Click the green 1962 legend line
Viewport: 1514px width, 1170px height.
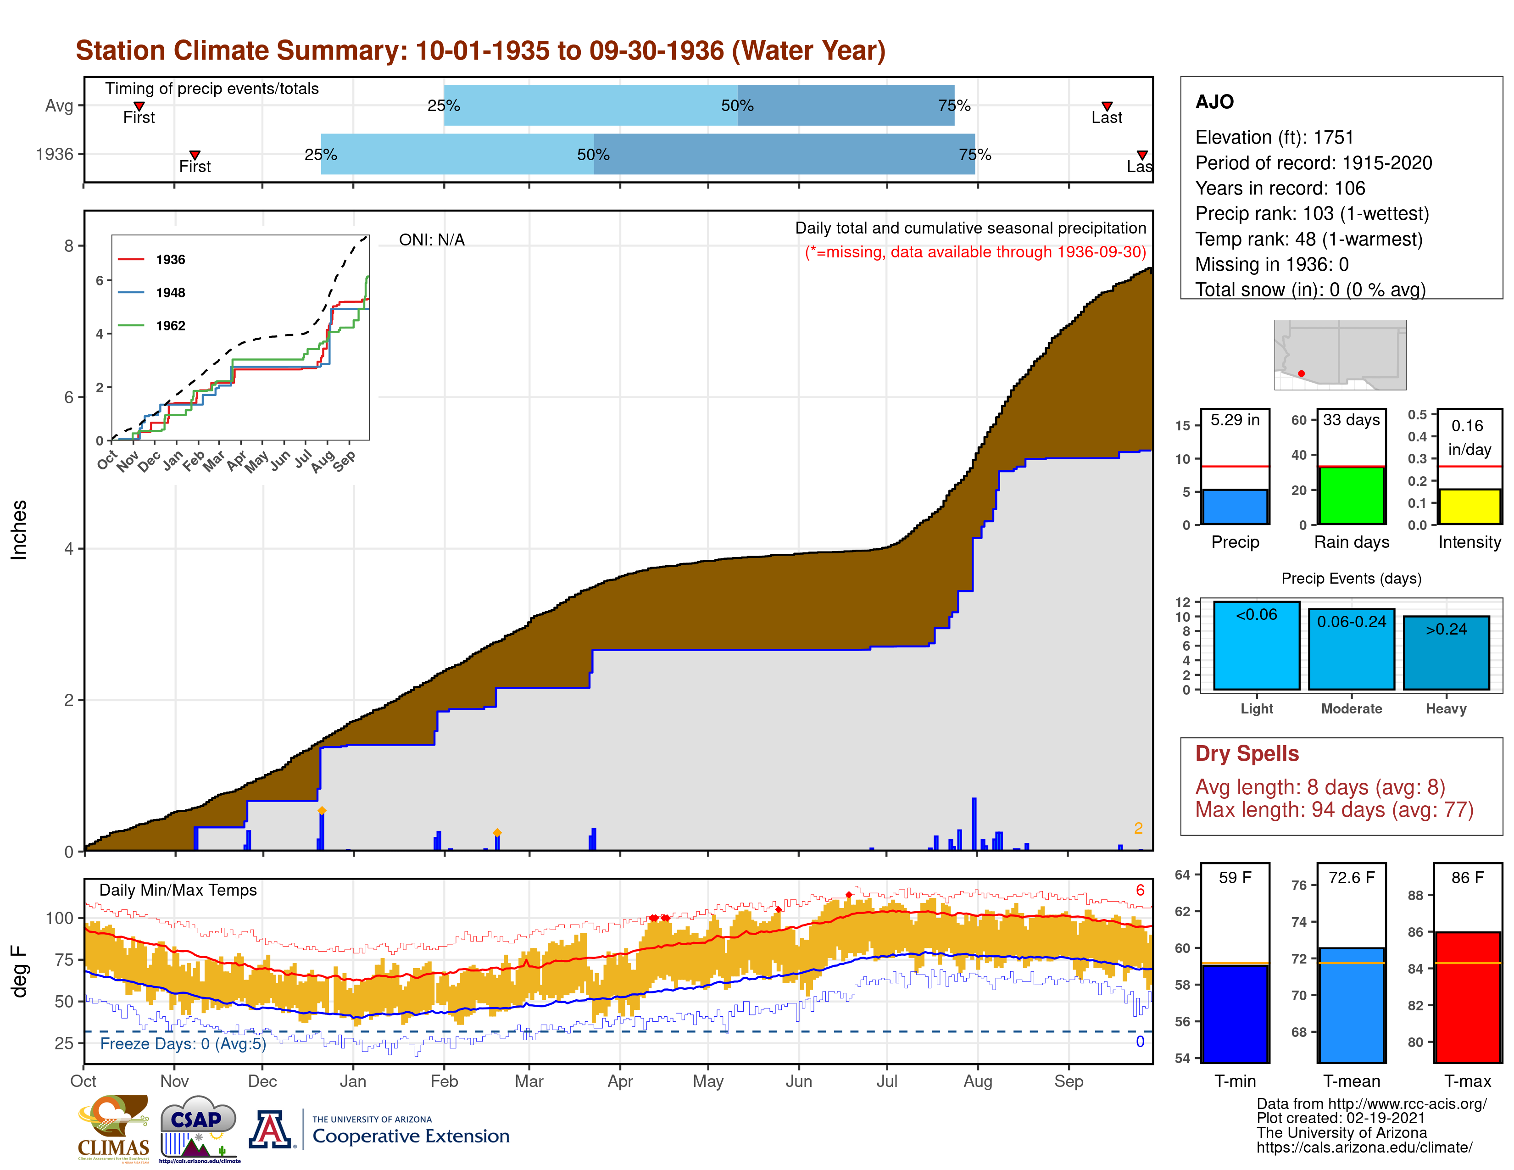(x=131, y=325)
